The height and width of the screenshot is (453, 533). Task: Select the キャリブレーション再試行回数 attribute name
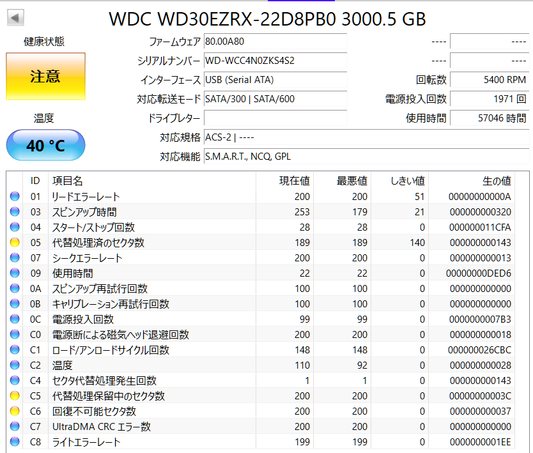click(x=111, y=304)
